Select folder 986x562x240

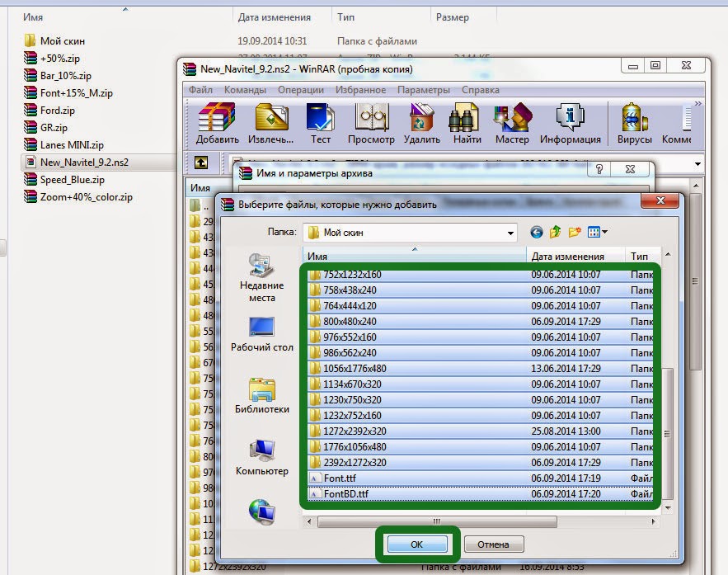click(480, 353)
